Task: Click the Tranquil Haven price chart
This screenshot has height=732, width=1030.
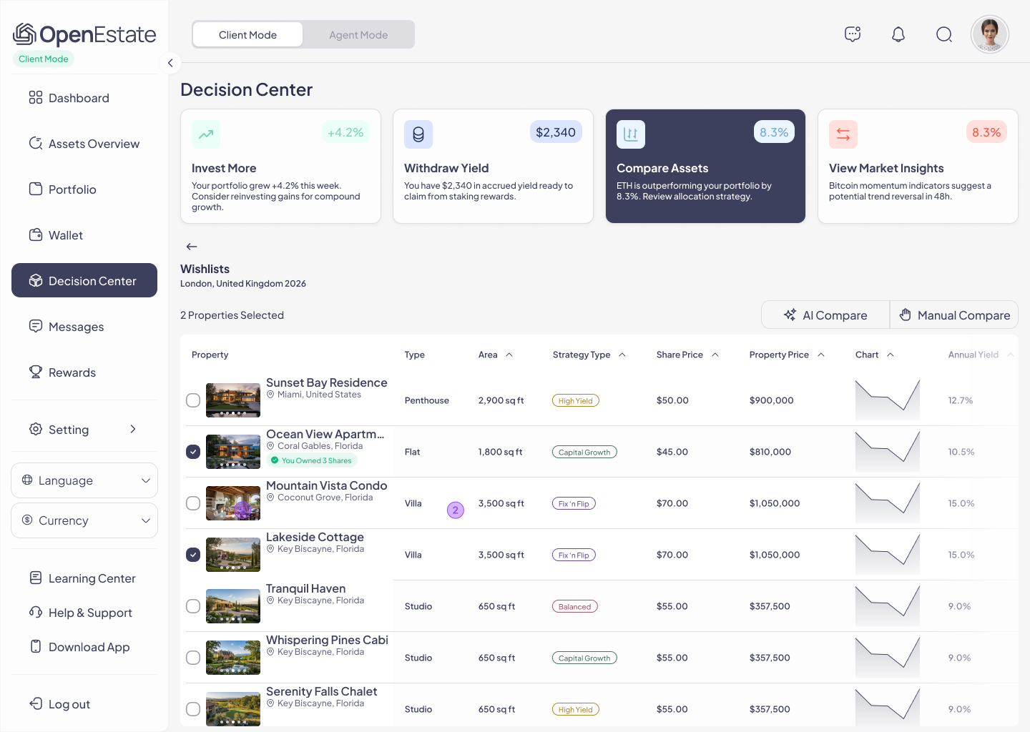Action: tap(888, 606)
